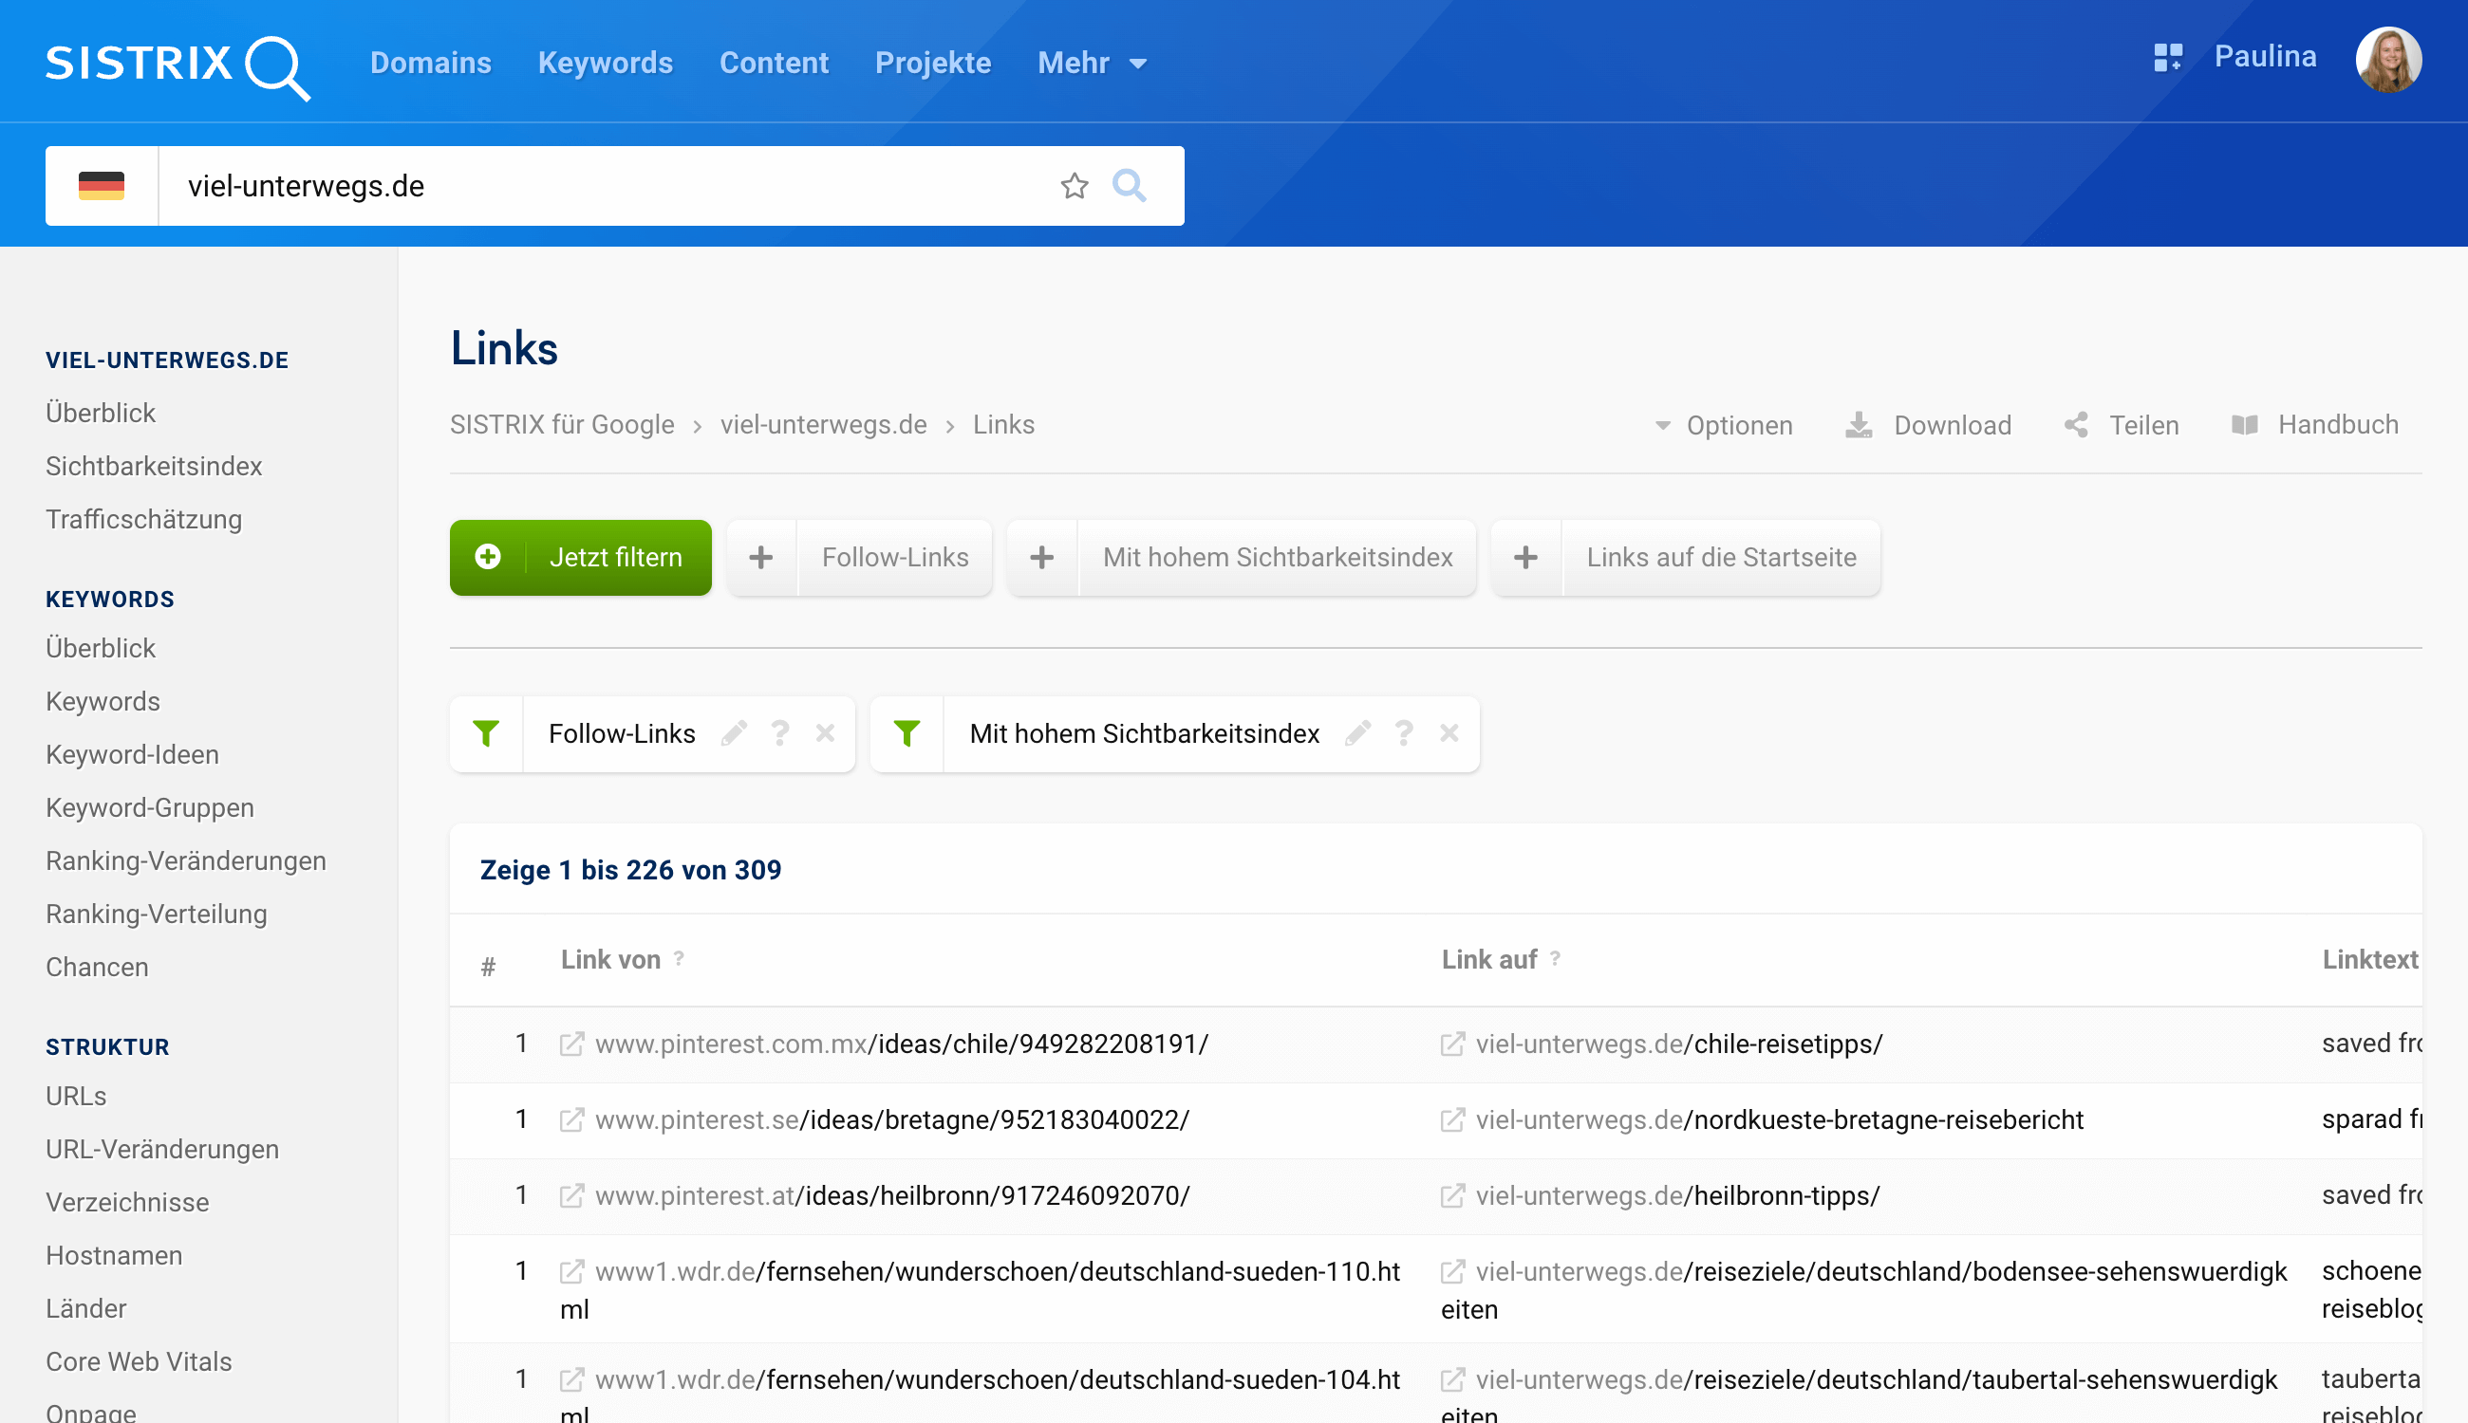
Task: Go to the Keywords top menu
Action: point(606,64)
